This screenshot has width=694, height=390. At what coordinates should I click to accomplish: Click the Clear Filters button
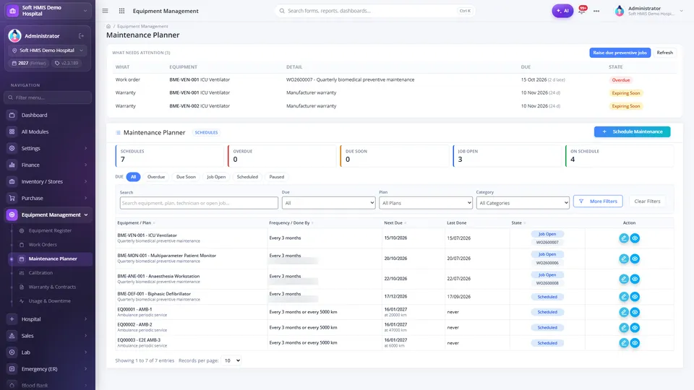[647, 201]
